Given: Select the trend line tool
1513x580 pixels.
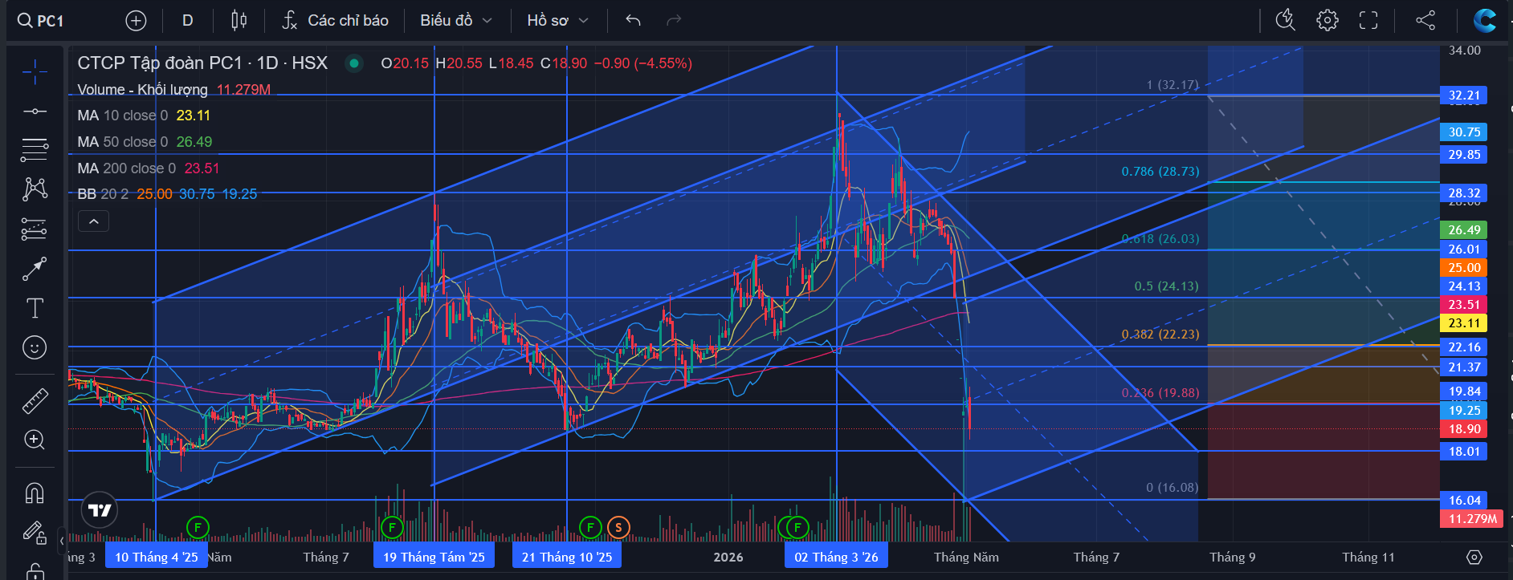Looking at the screenshot, I should point(35,111).
